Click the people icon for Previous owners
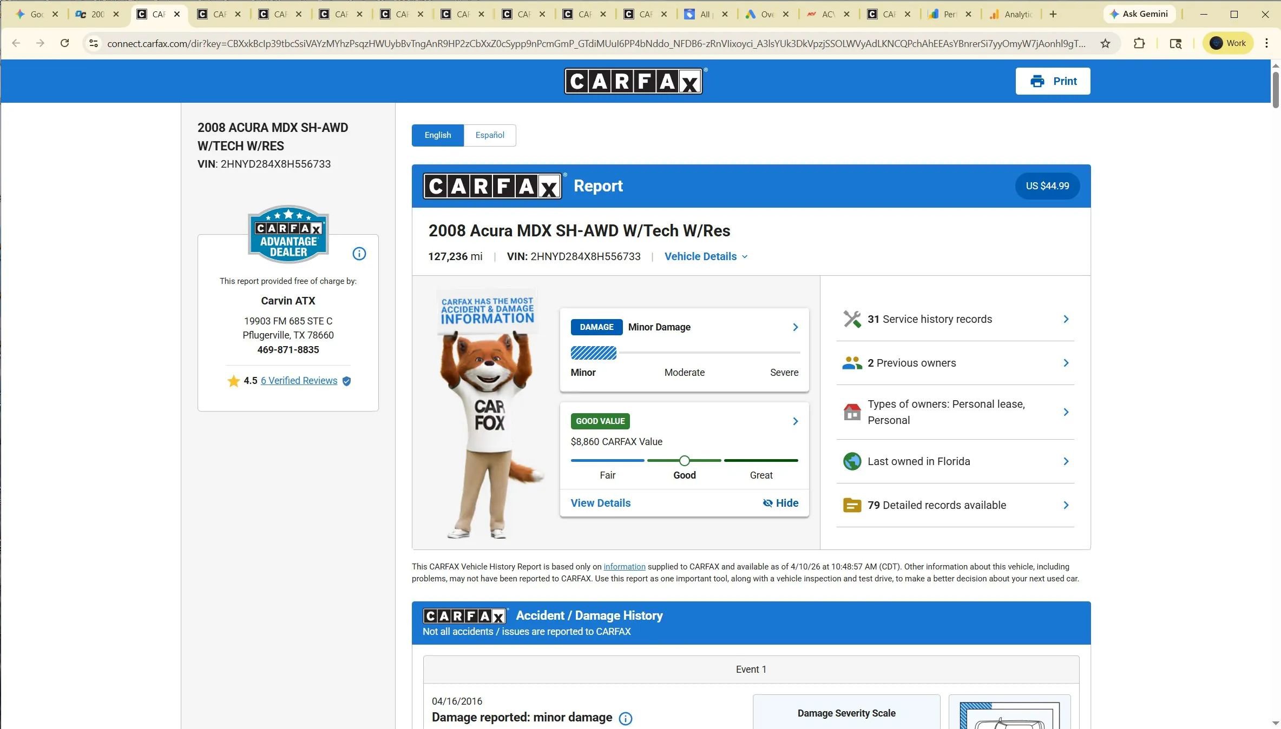This screenshot has width=1281, height=729. tap(852, 363)
